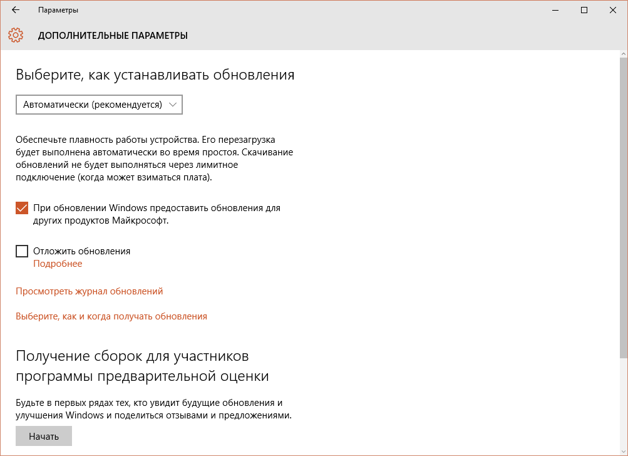
Task: Maximize the Параметры window
Action: tap(584, 10)
